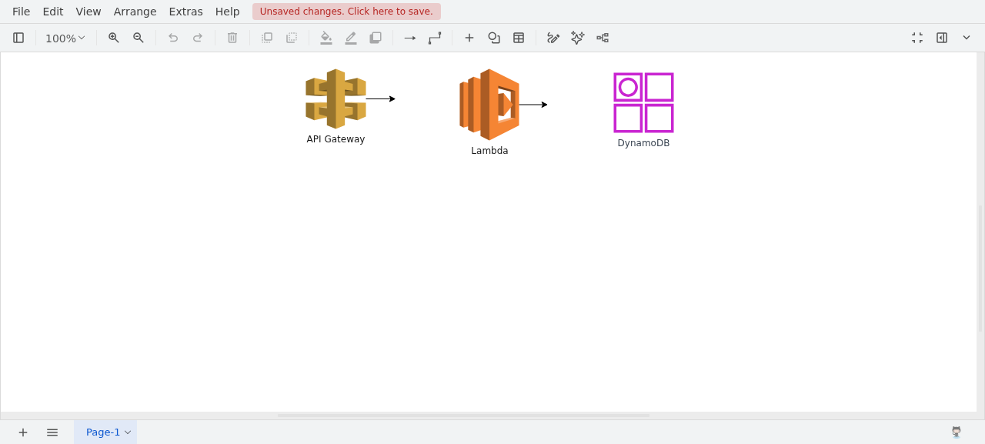Open the shapes picker icon

(494, 38)
